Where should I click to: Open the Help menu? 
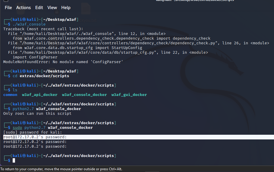click(x=66, y=8)
